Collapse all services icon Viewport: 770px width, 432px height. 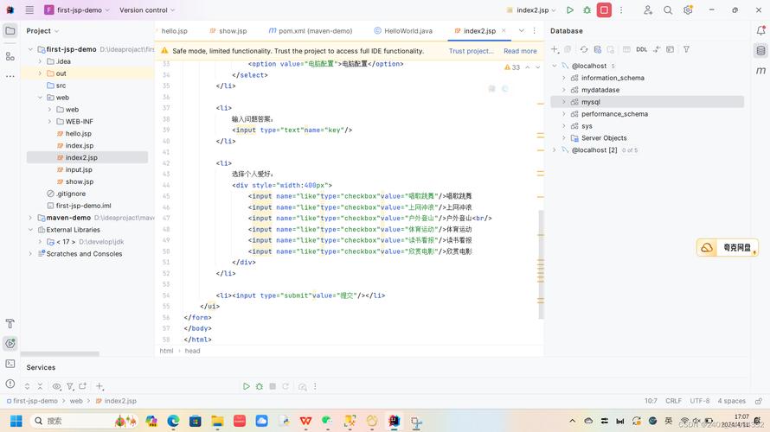coord(41,386)
